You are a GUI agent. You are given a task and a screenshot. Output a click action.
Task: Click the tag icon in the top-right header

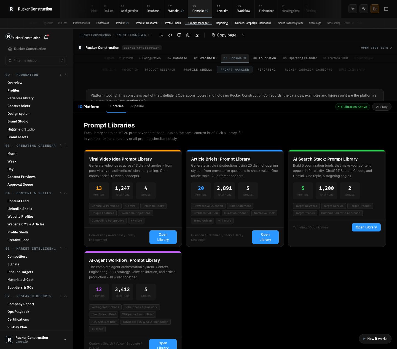[x=364, y=9]
